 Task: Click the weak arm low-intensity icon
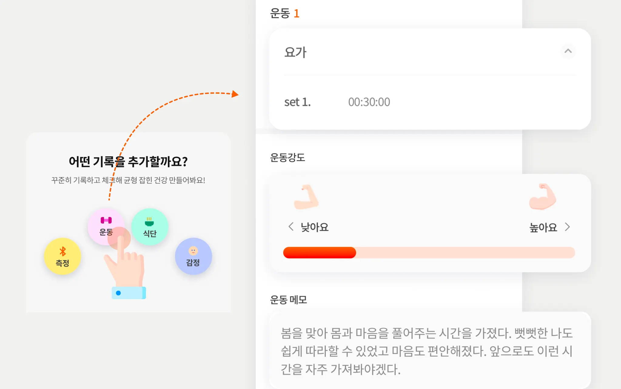(306, 197)
